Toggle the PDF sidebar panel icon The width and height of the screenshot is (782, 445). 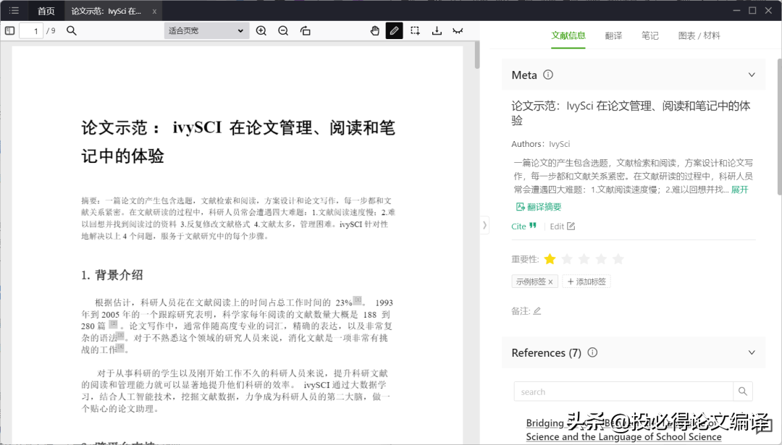pos(9,31)
